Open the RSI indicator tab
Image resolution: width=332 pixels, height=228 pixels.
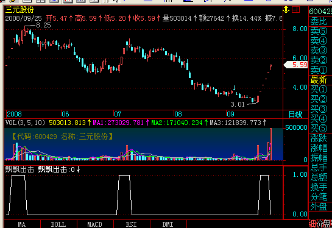coord(132,224)
